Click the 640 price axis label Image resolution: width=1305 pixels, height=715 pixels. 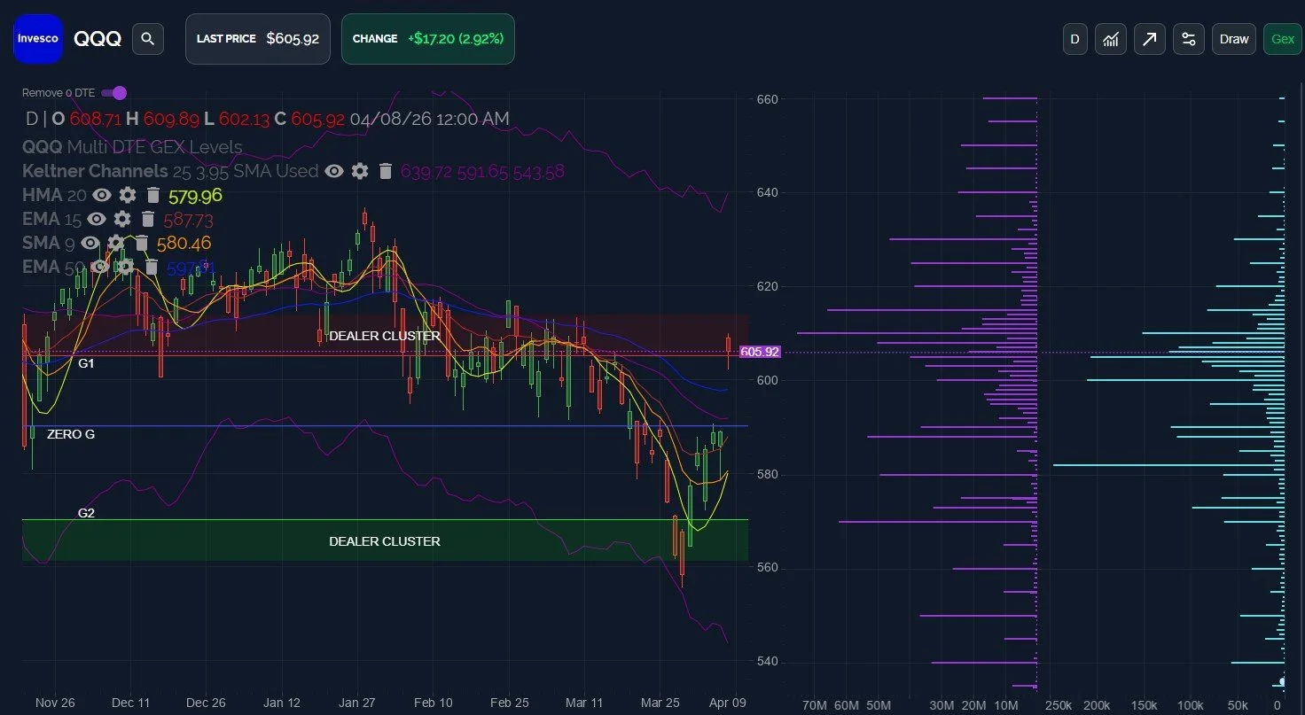(x=768, y=193)
